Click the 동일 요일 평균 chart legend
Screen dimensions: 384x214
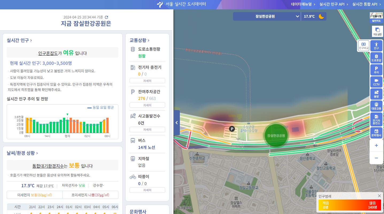click(101, 108)
